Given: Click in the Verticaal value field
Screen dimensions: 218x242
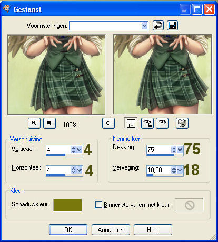Looking at the screenshot, I should (x=58, y=150).
